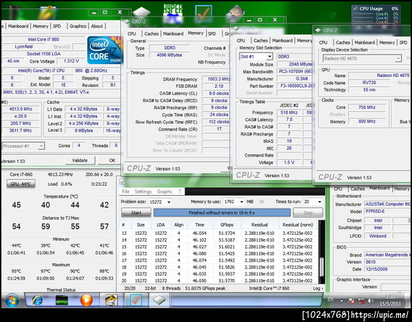This screenshot has height=322, width=412.
Task: Expand the Radeon HD 4670 display device dropdown
Action: (398, 58)
